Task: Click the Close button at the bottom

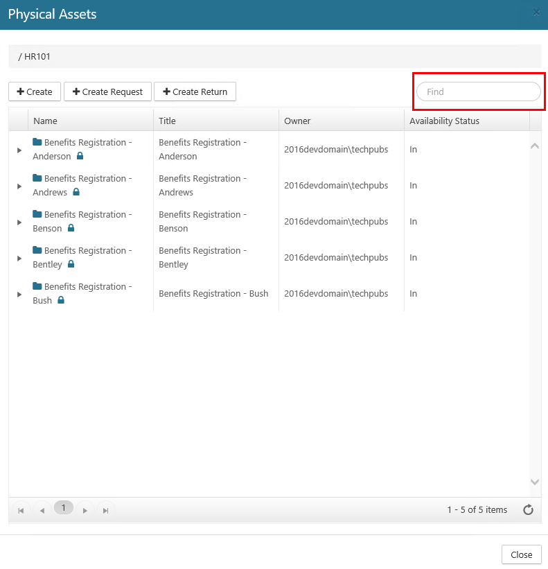Action: (x=521, y=554)
